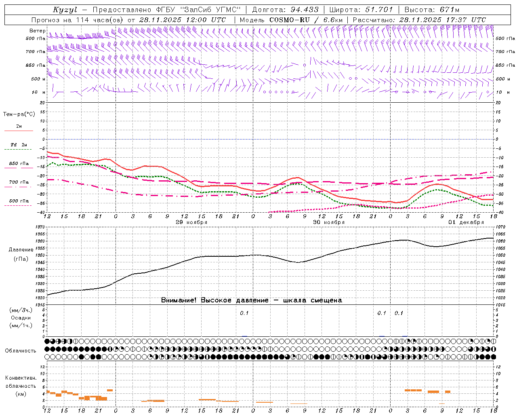This screenshot has height=414, width=517.
Task: Click the Ветер wind panel label
Action: [37, 31]
